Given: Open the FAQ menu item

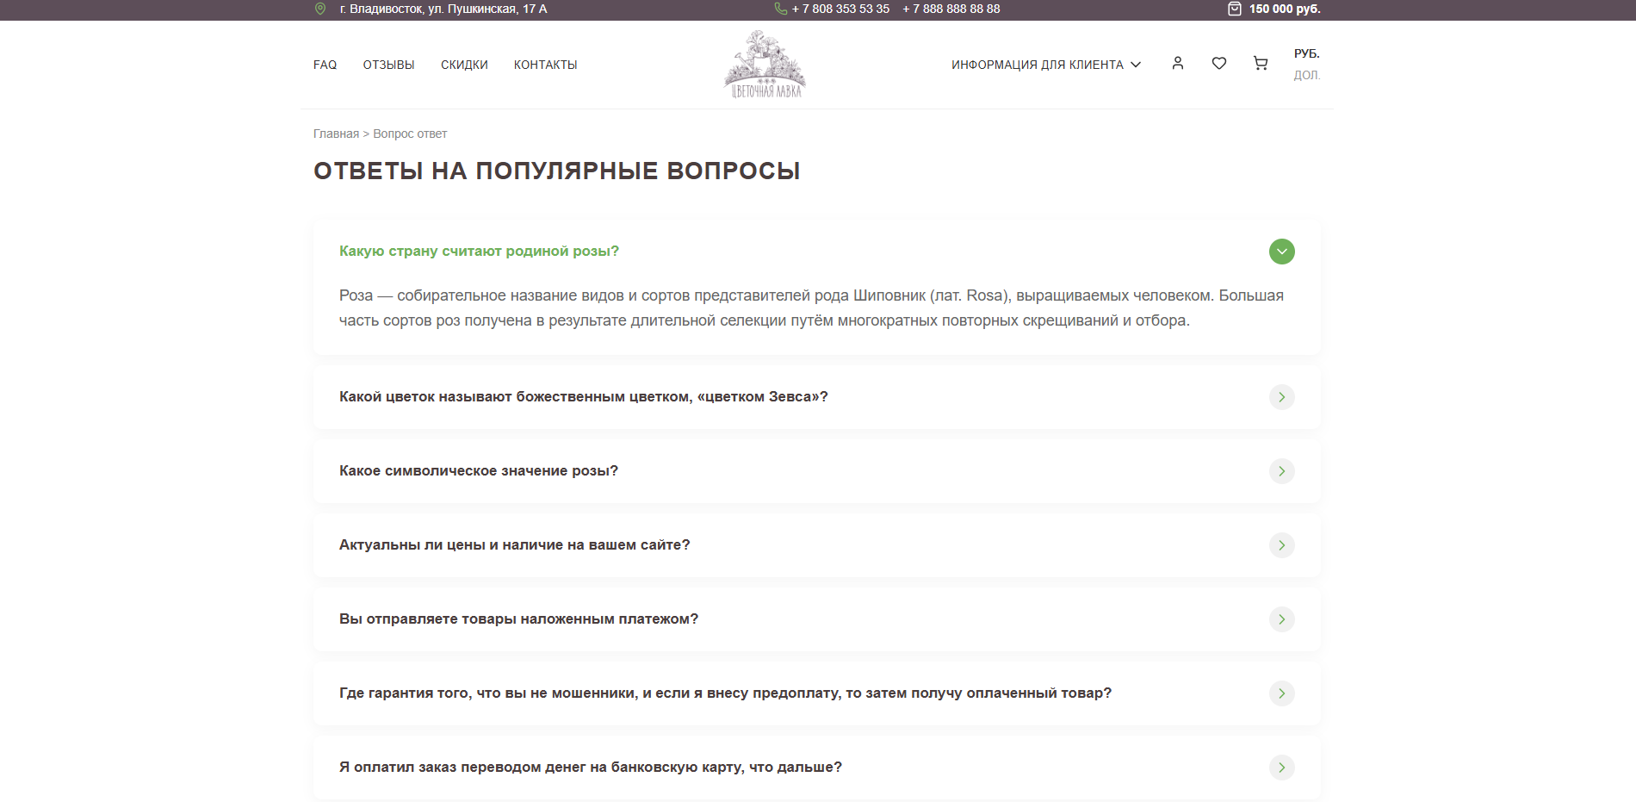Looking at the screenshot, I should pos(325,65).
